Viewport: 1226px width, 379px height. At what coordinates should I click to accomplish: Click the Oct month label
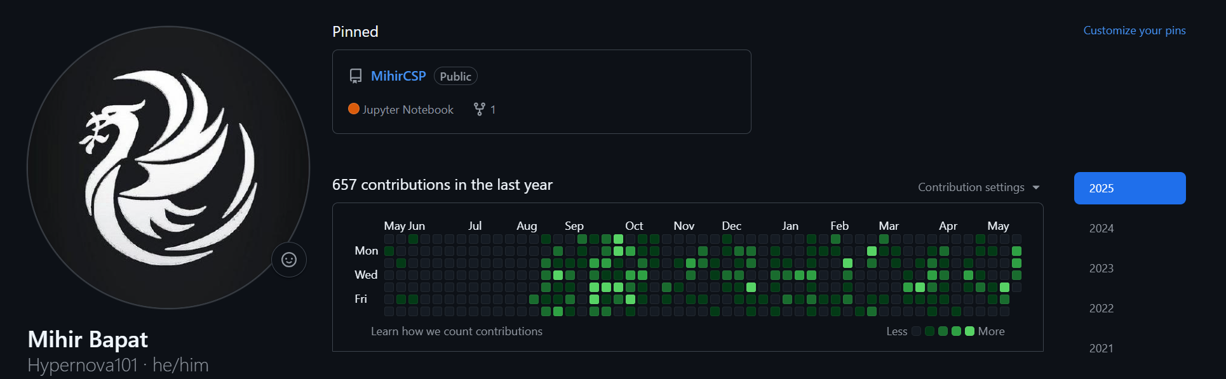634,226
